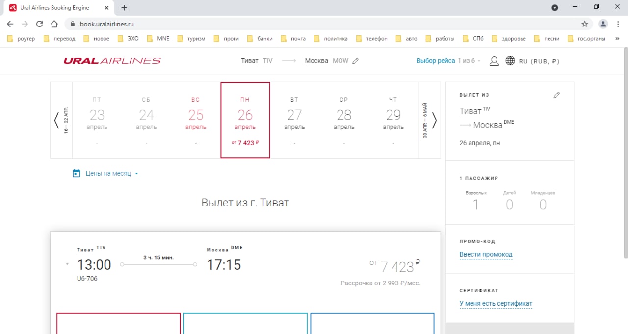Click the Ural Airlines logo
Viewport: 628px width, 334px height.
point(112,61)
